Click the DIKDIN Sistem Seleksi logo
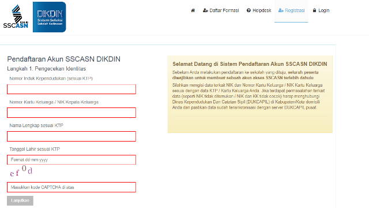This screenshot has width=369, height=208. click(x=50, y=17)
